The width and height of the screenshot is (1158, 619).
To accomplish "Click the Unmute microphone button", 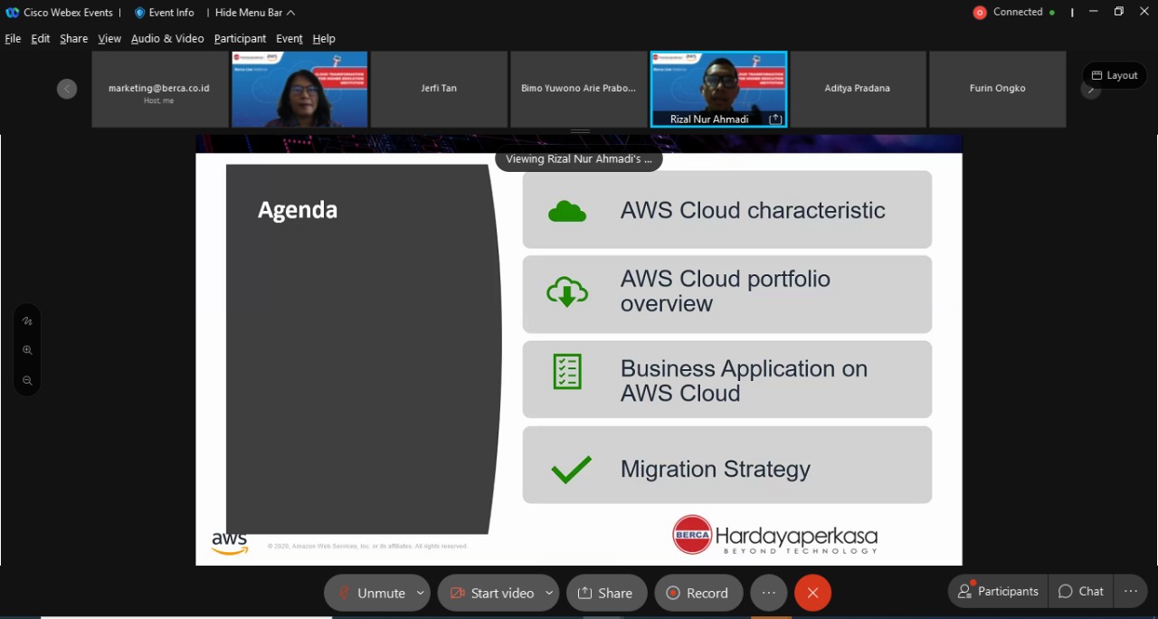I will coord(371,593).
